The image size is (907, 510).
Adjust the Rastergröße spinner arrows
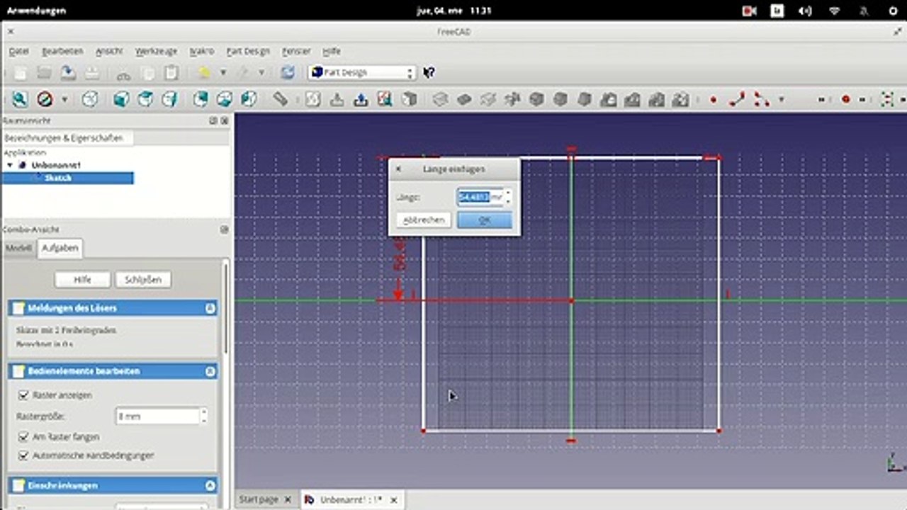pos(204,416)
